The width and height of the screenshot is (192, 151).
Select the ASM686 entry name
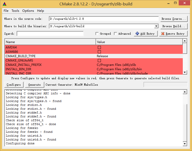coord(12,52)
